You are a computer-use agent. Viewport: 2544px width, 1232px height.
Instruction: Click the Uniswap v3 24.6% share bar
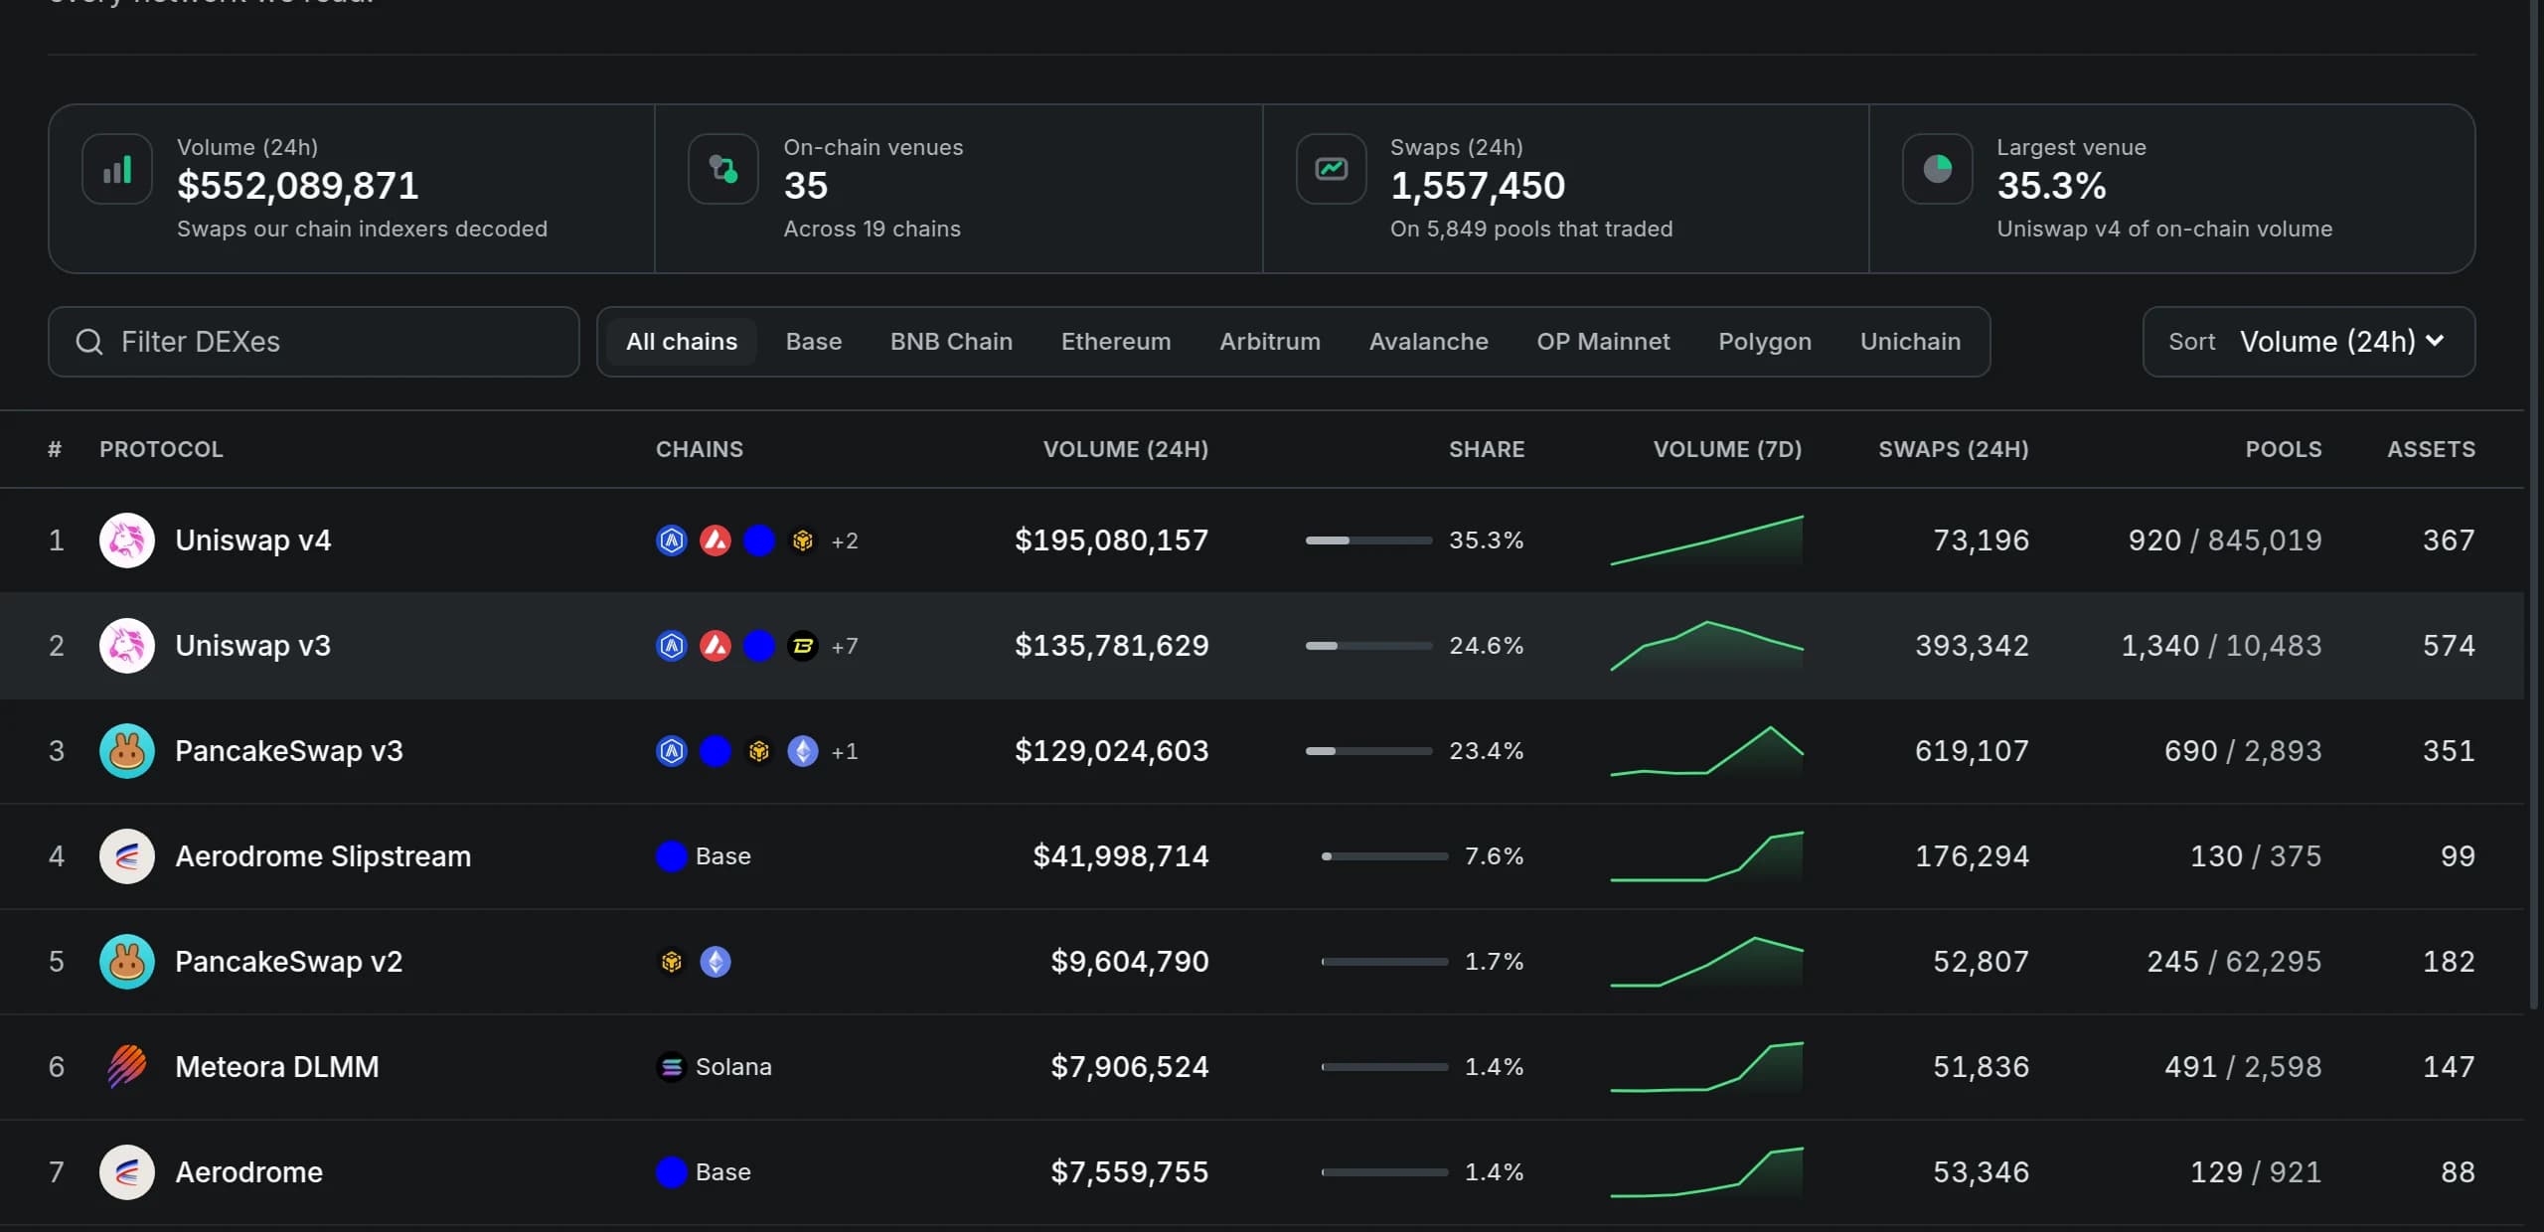point(1369,646)
